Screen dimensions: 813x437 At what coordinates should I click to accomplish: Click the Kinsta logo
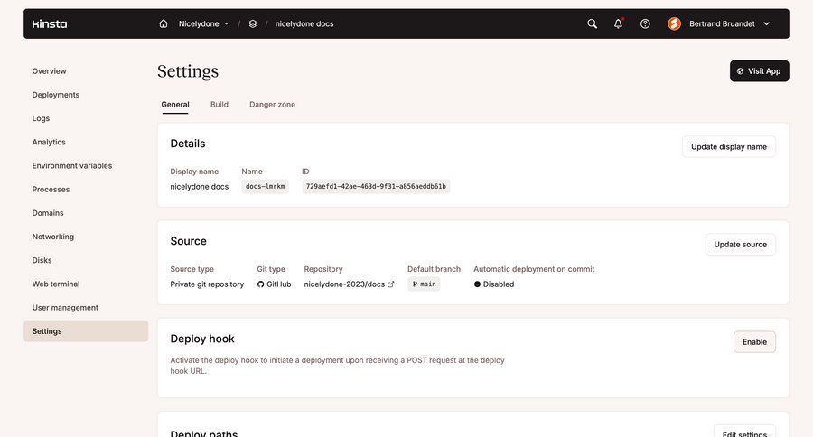(49, 23)
